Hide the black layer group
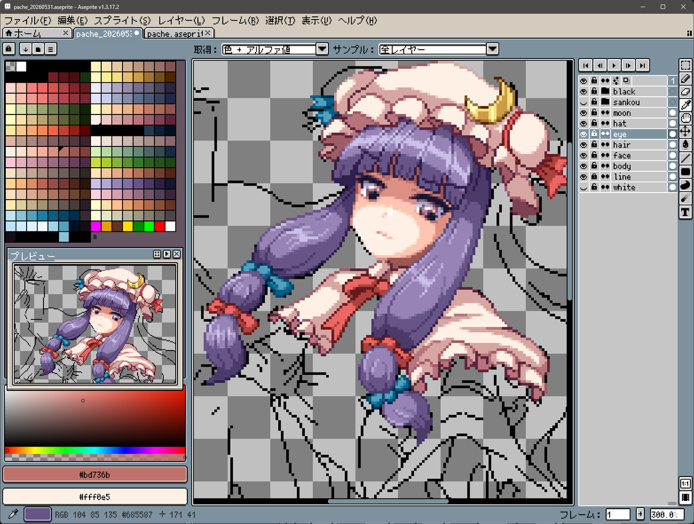The width and height of the screenshot is (694, 524). [584, 91]
